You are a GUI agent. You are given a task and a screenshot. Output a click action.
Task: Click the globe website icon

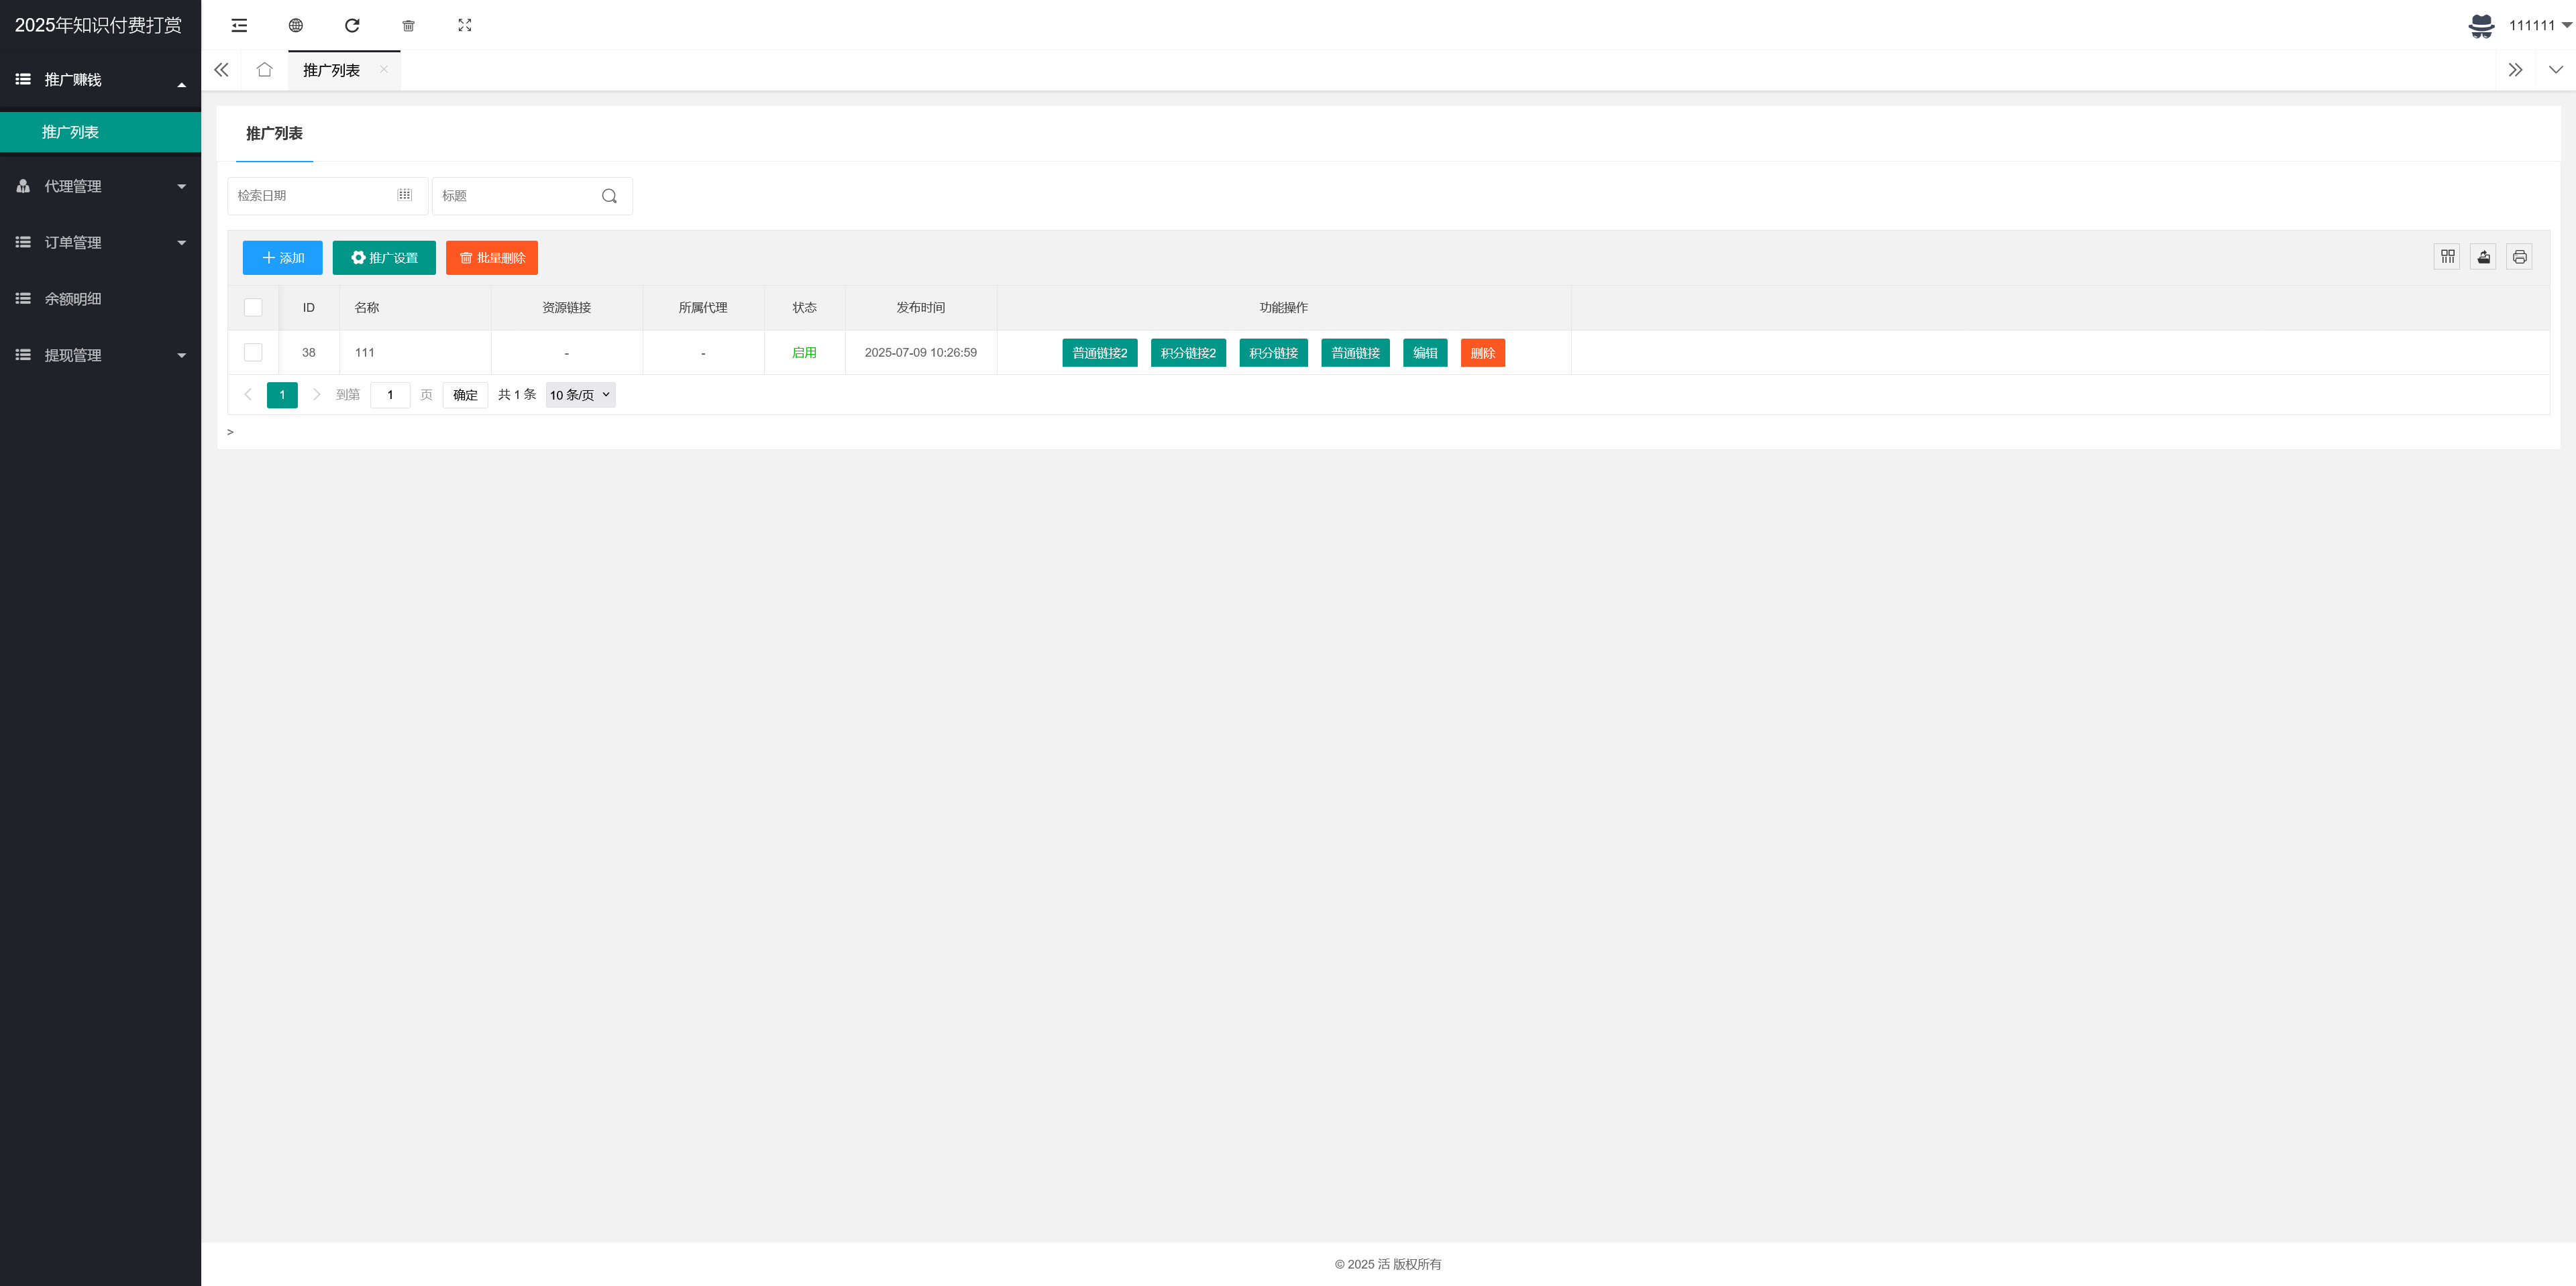(x=296, y=25)
